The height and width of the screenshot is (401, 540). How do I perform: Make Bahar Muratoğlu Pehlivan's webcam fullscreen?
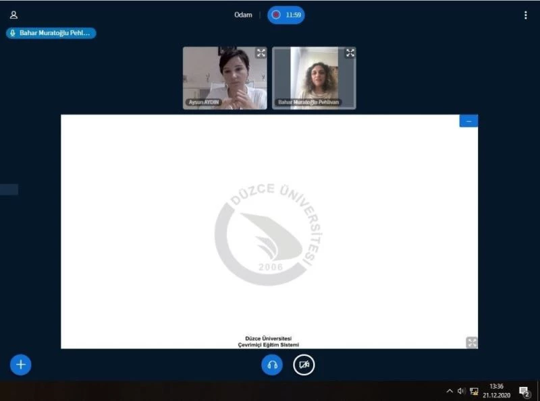pyautogui.click(x=350, y=53)
